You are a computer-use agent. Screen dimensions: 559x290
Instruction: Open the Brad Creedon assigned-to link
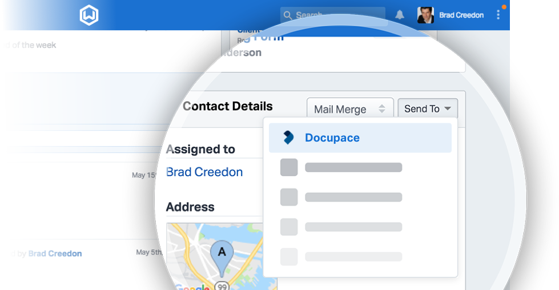(x=204, y=172)
